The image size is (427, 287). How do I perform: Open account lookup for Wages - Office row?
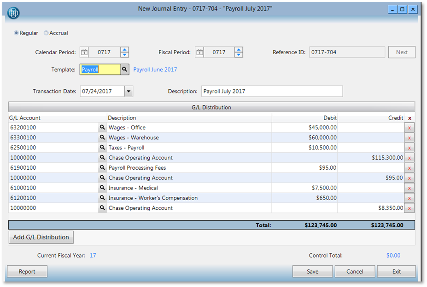click(102, 127)
